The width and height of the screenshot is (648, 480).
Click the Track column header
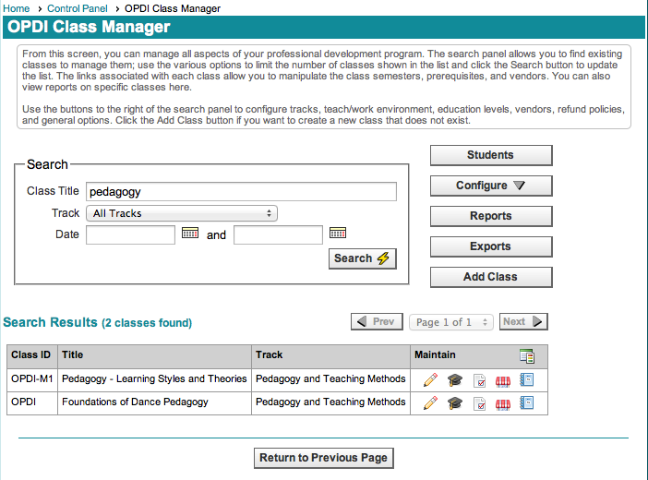point(330,356)
